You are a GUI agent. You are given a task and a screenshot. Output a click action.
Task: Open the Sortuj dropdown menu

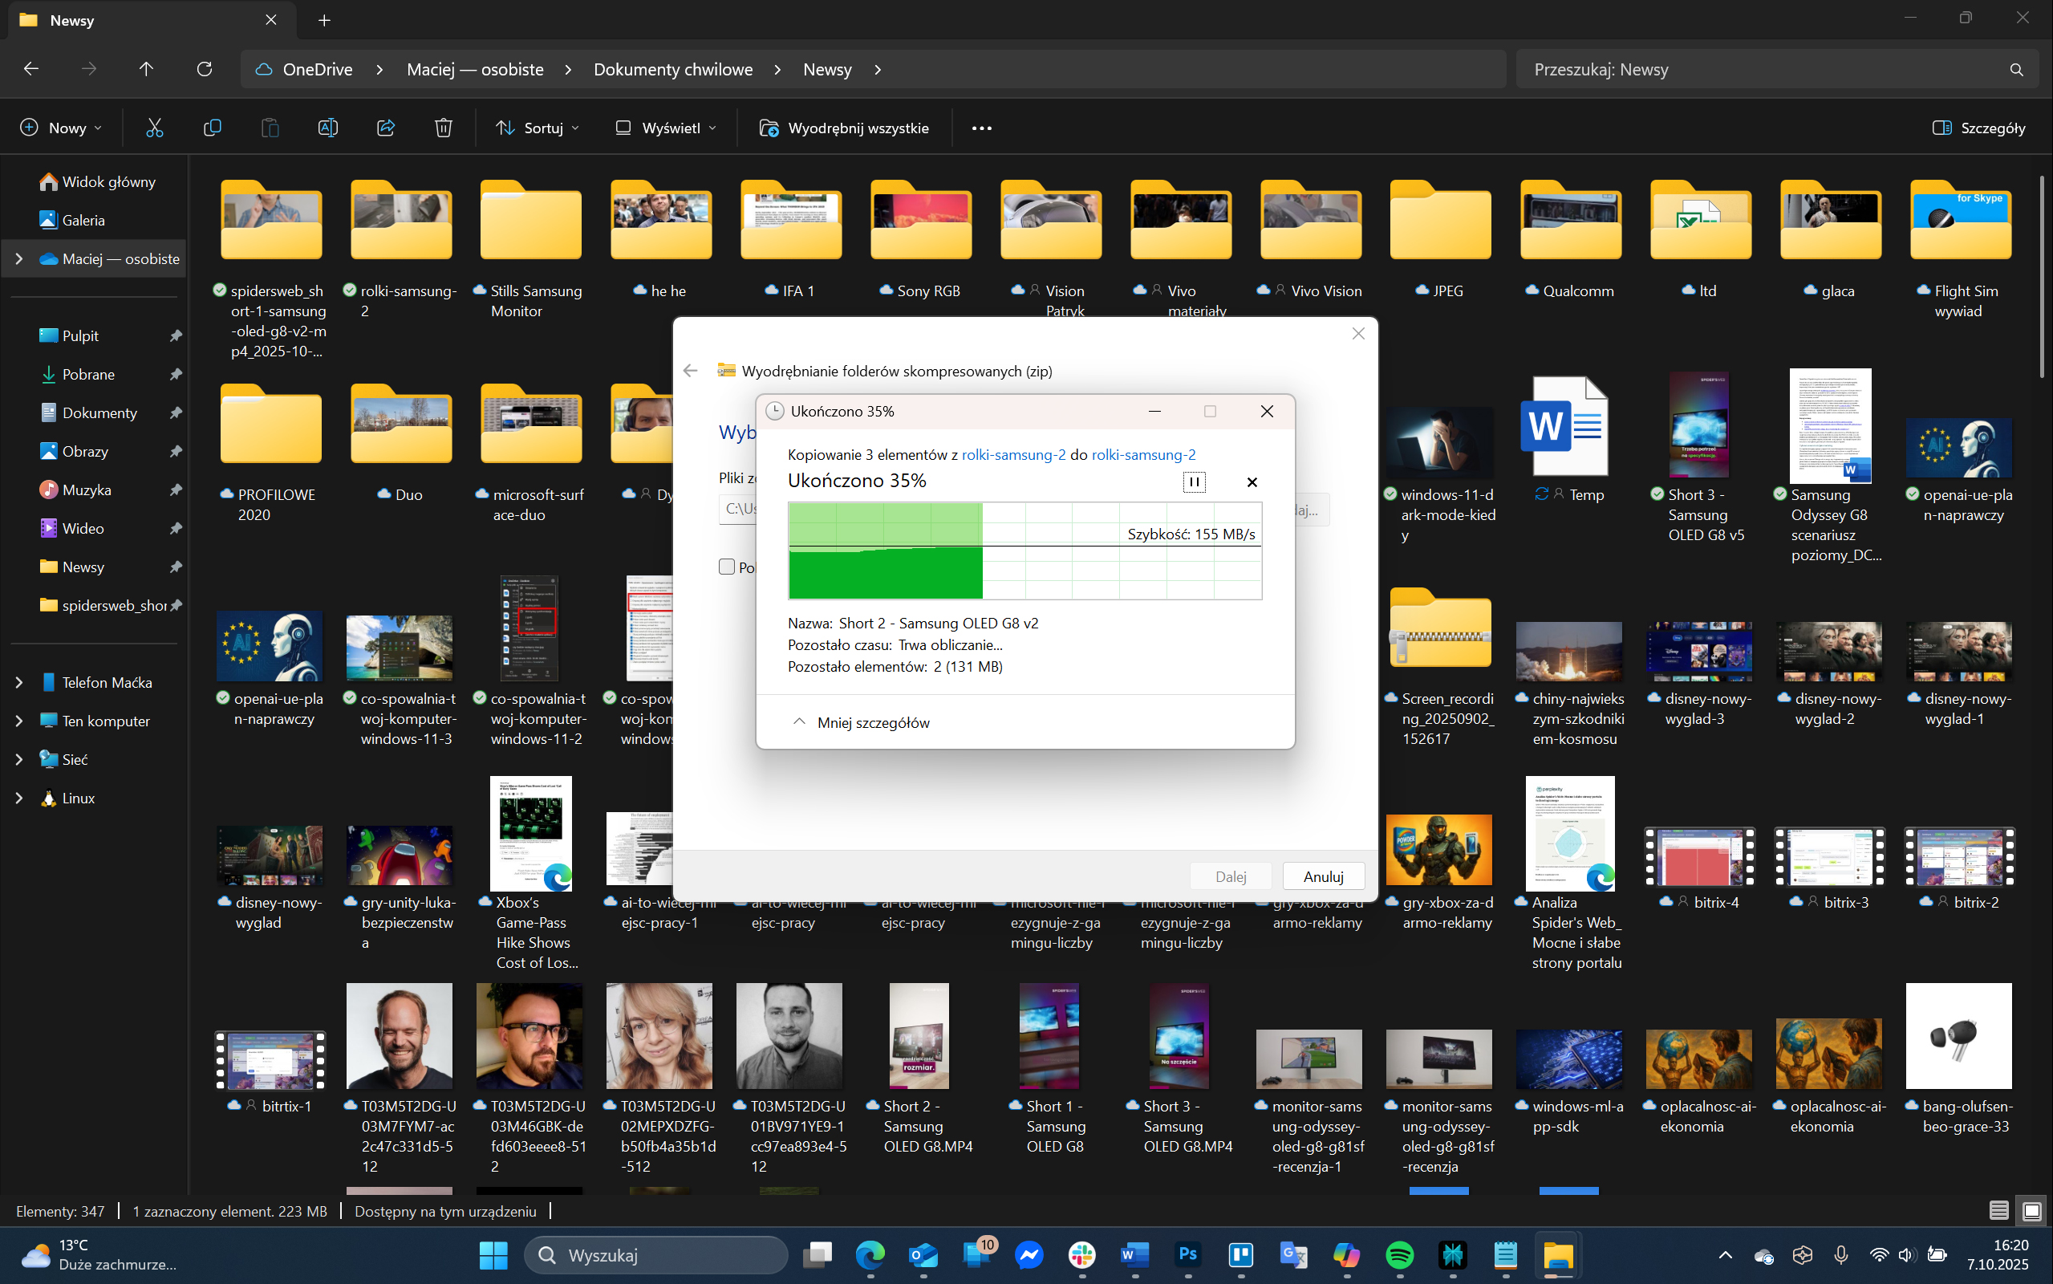coord(538,128)
